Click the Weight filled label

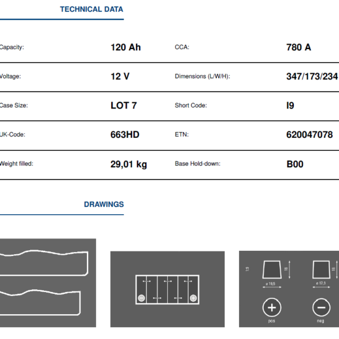point(16,164)
